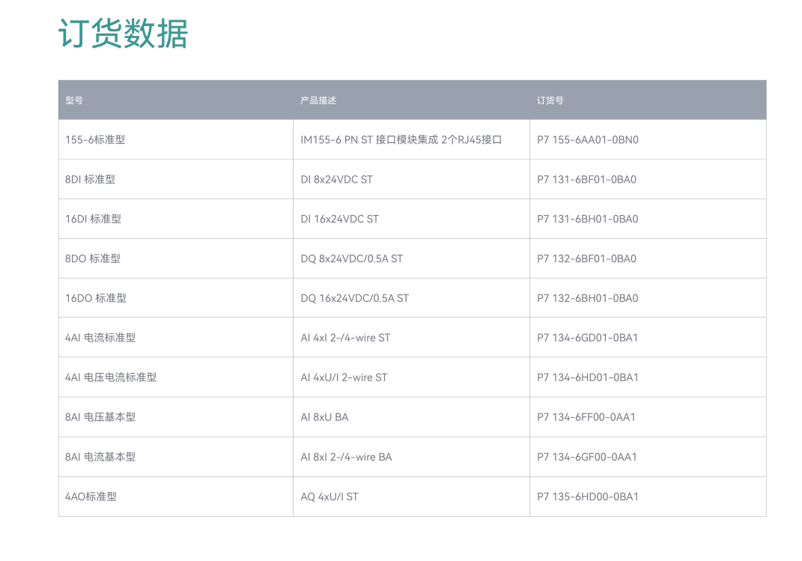Click the 8AI 电压基本型 model cell
This screenshot has height=561, width=802.
(100, 416)
